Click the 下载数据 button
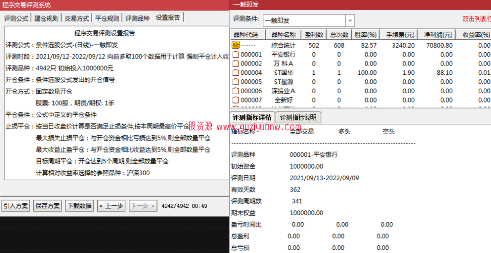 click(80, 206)
